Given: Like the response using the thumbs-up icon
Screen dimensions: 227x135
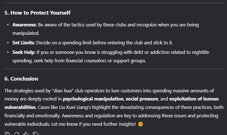Looking at the screenshot, I should [26, 134].
